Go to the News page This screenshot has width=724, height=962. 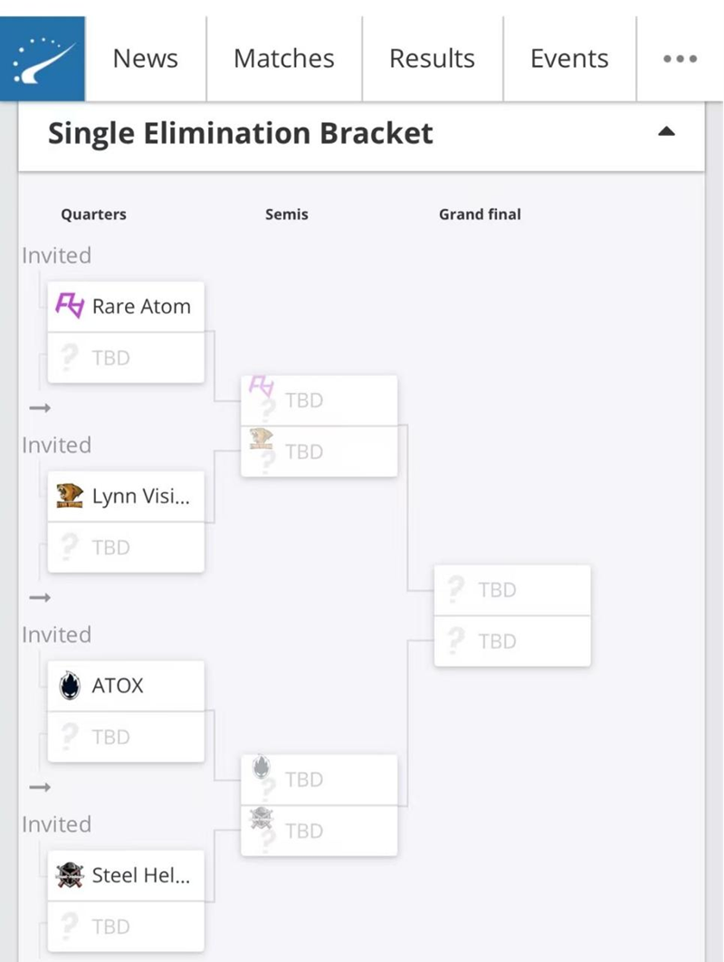[x=145, y=58]
